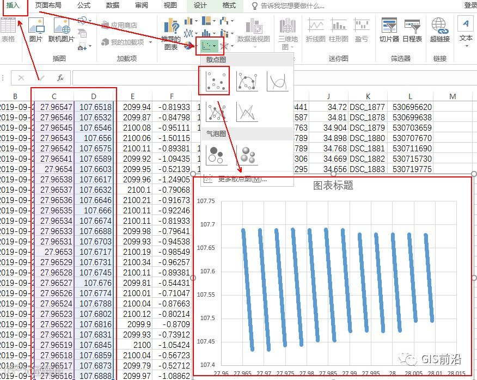The image size is (477, 380).
Task: Open the 联机图片 online pictures tool
Action: tap(62, 29)
